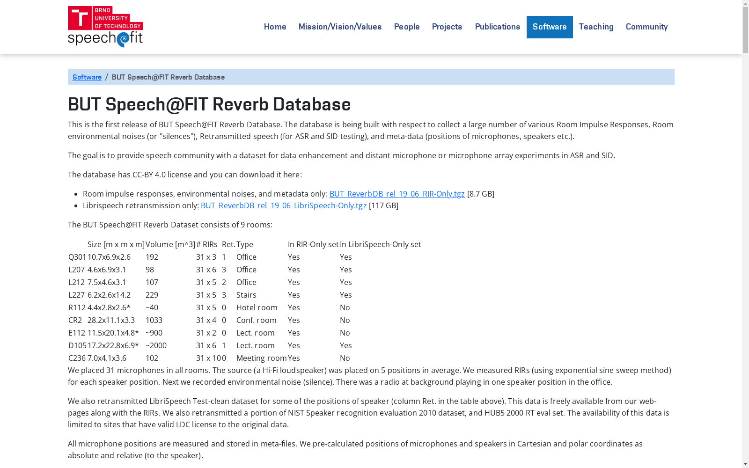Click size cell 4.6x6.9x3.1
This screenshot has width=749, height=468.
tap(107, 270)
